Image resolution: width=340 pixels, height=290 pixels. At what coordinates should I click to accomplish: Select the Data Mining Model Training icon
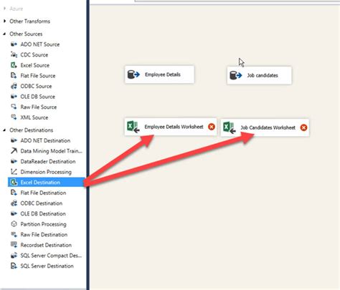[14, 151]
